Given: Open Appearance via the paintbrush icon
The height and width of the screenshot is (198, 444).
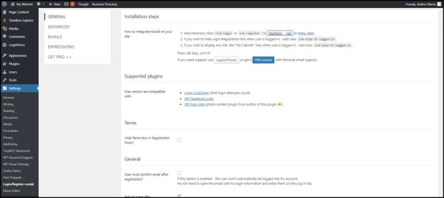Looking at the screenshot, I should pyautogui.click(x=4, y=56).
